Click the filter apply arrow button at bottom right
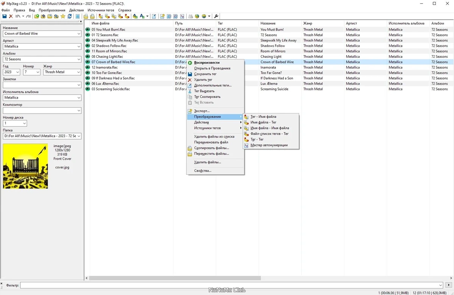 [449, 285]
